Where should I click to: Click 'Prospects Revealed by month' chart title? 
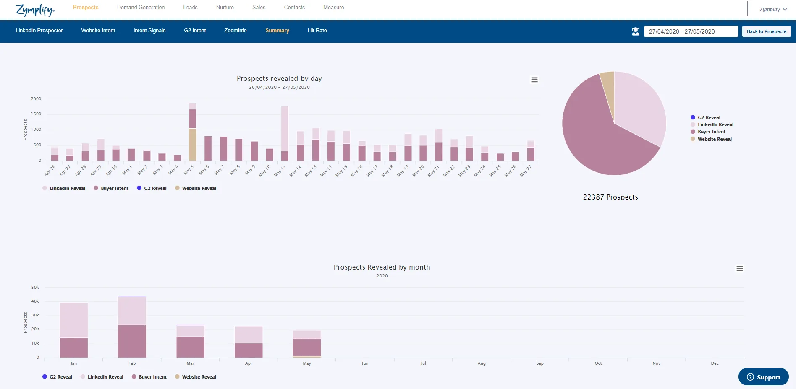pyautogui.click(x=382, y=267)
